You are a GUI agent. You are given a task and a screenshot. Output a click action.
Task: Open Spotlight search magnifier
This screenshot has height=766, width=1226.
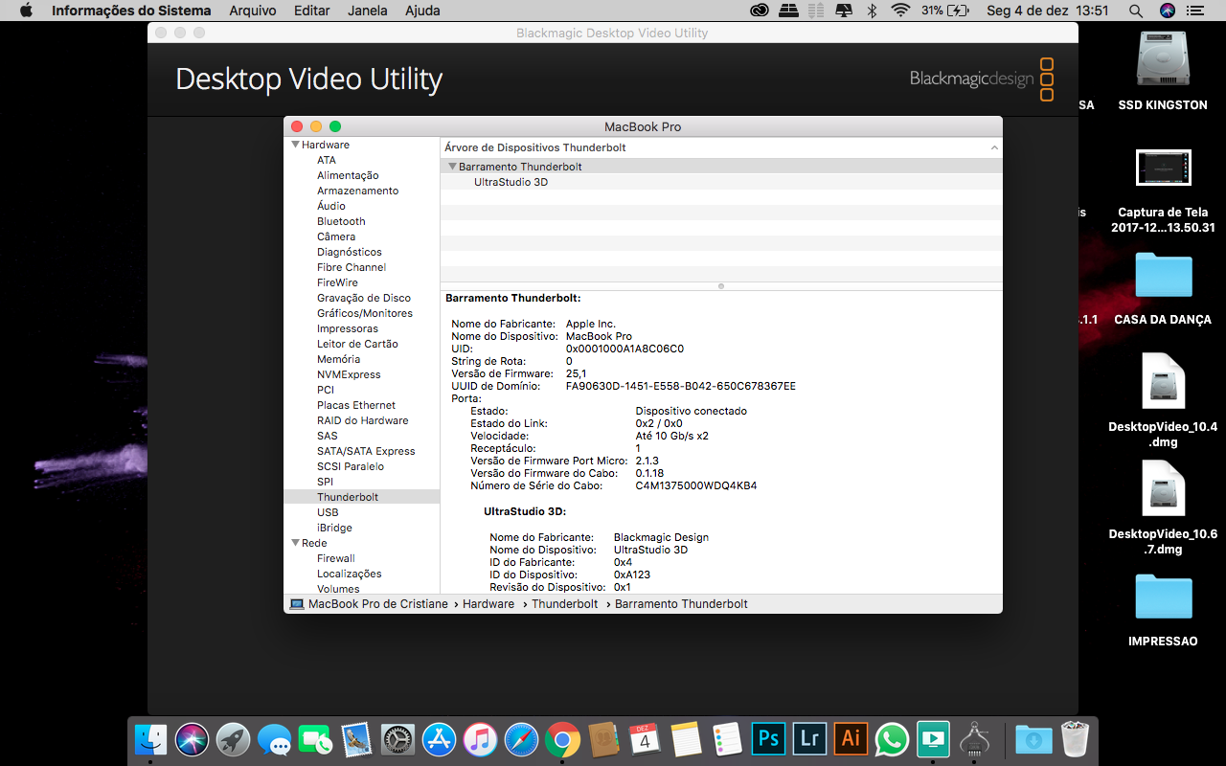click(1136, 11)
